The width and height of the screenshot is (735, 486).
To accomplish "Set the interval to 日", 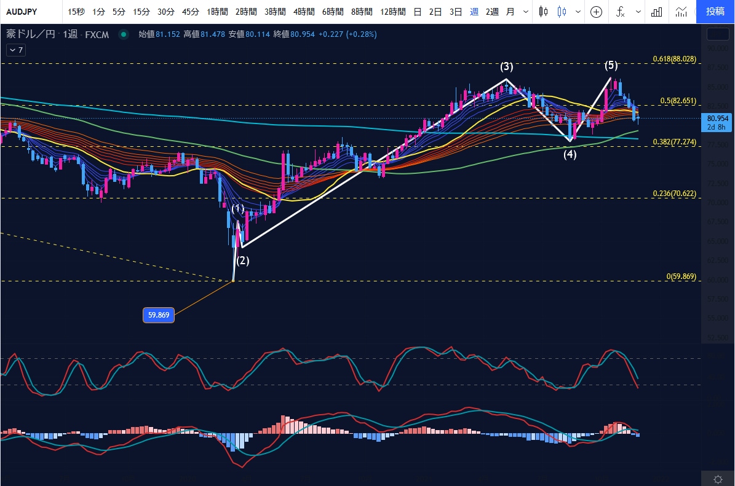I will (x=417, y=12).
